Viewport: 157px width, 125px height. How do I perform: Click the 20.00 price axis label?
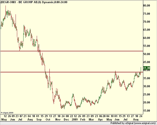147,102
